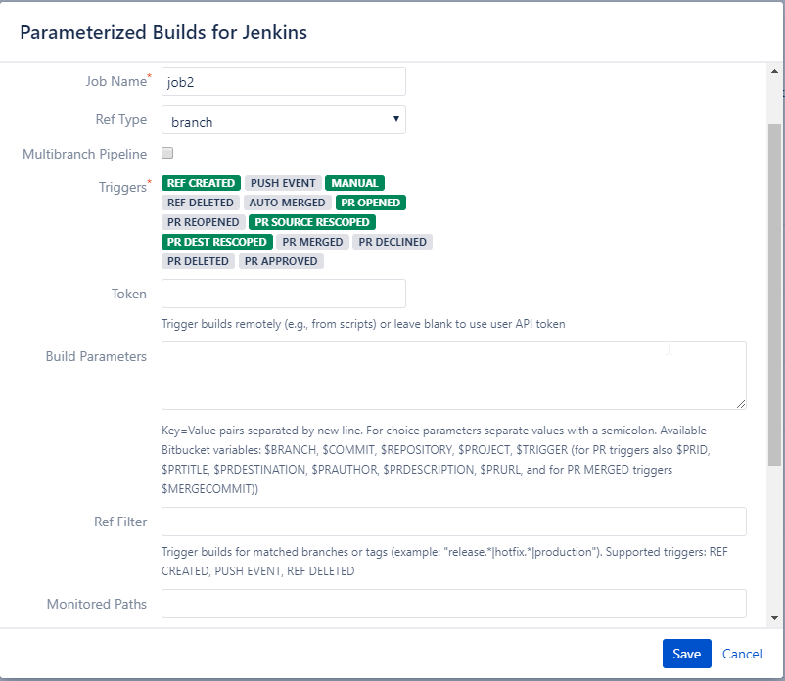Toggle the REF CREATED trigger
The width and height of the screenshot is (785, 681).
(201, 183)
